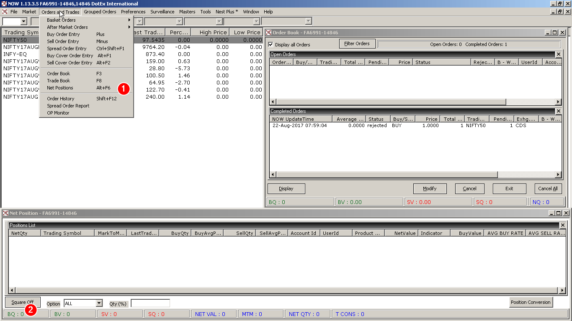Open the Grouped Orders menu

click(100, 12)
